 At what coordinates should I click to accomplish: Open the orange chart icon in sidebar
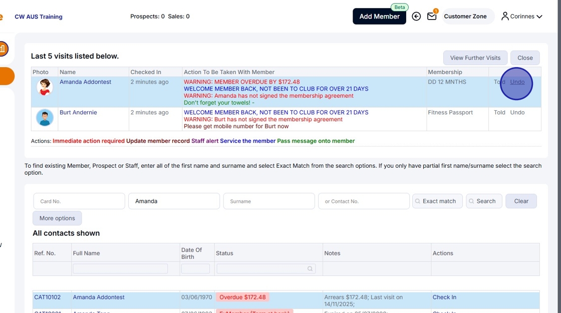[3, 49]
